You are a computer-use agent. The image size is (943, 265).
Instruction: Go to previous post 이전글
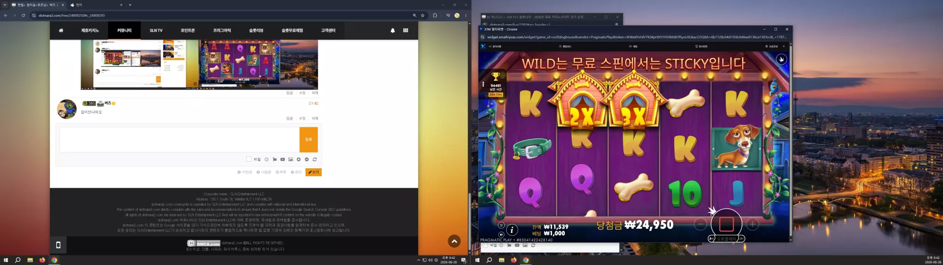point(245,172)
